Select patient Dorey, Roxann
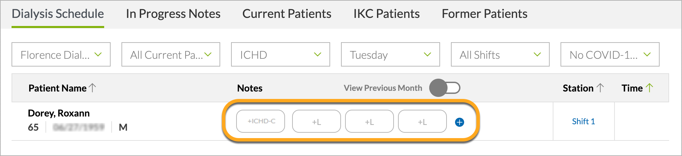The width and height of the screenshot is (682, 156). (x=59, y=113)
